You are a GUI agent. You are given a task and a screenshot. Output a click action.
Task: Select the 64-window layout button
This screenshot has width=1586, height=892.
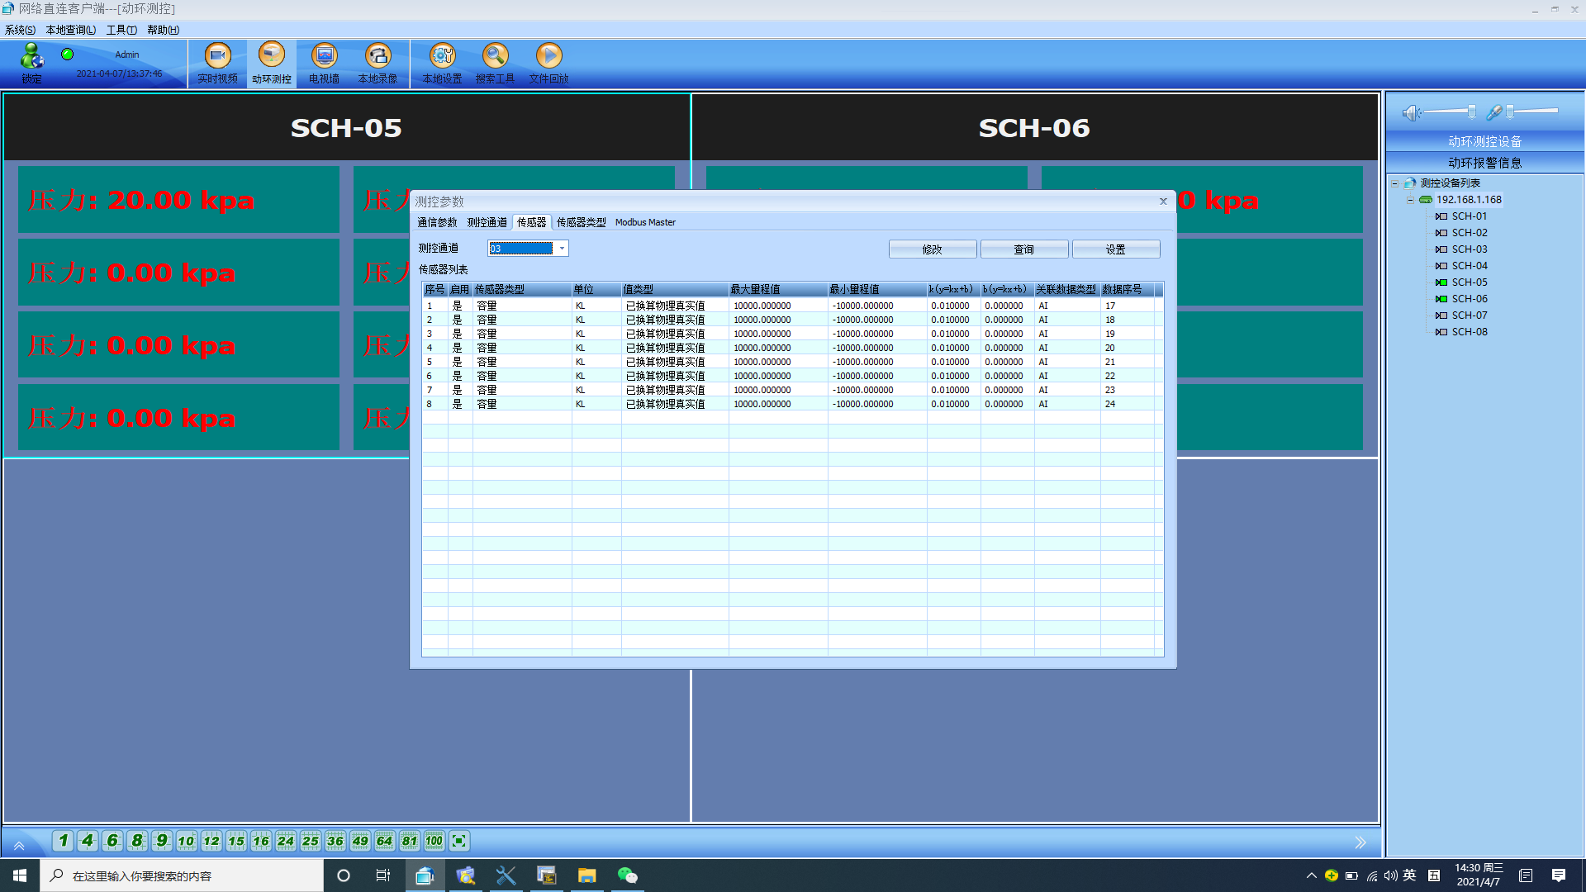[x=385, y=841]
